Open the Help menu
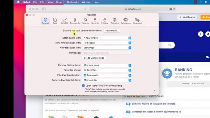The height and width of the screenshot is (118, 210). coord(96,2)
